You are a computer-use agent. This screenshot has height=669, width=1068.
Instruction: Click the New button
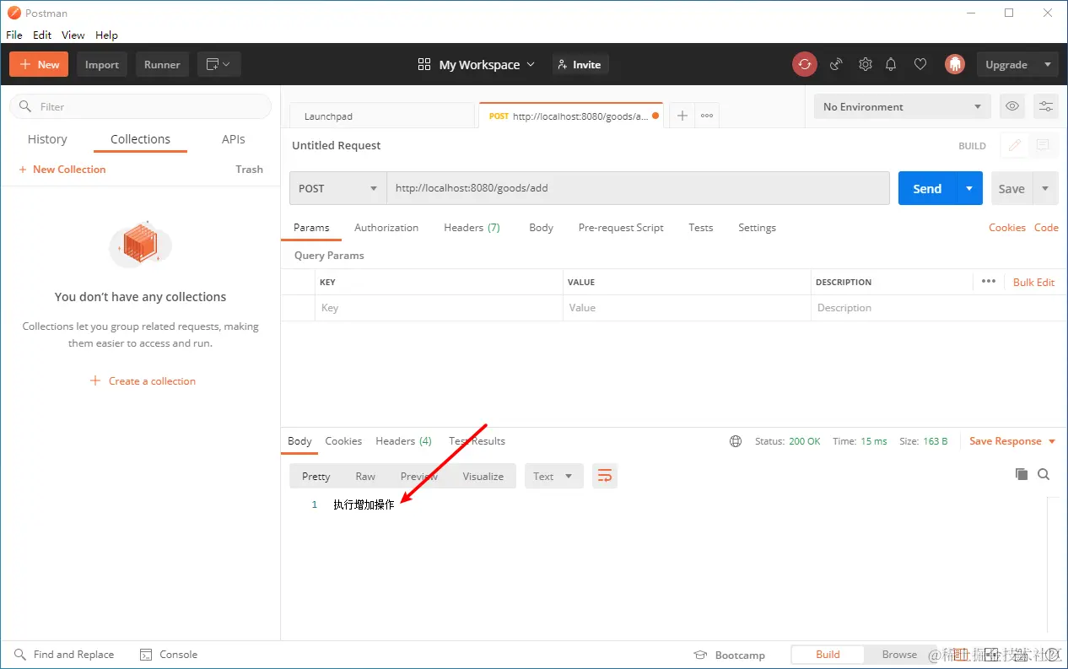[39, 64]
